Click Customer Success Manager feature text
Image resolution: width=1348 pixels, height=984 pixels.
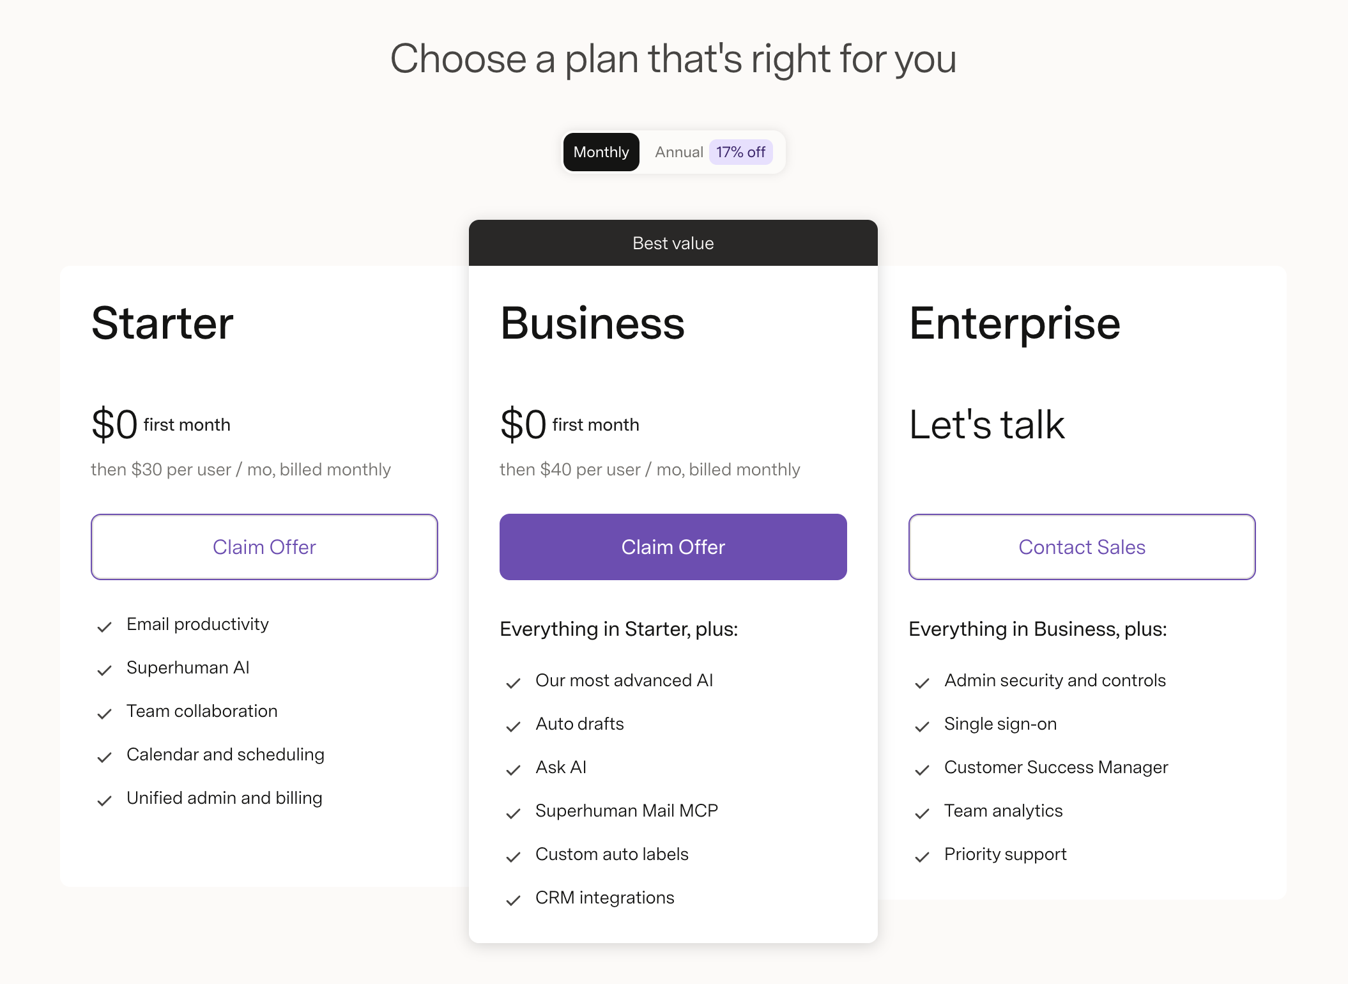(x=1056, y=767)
